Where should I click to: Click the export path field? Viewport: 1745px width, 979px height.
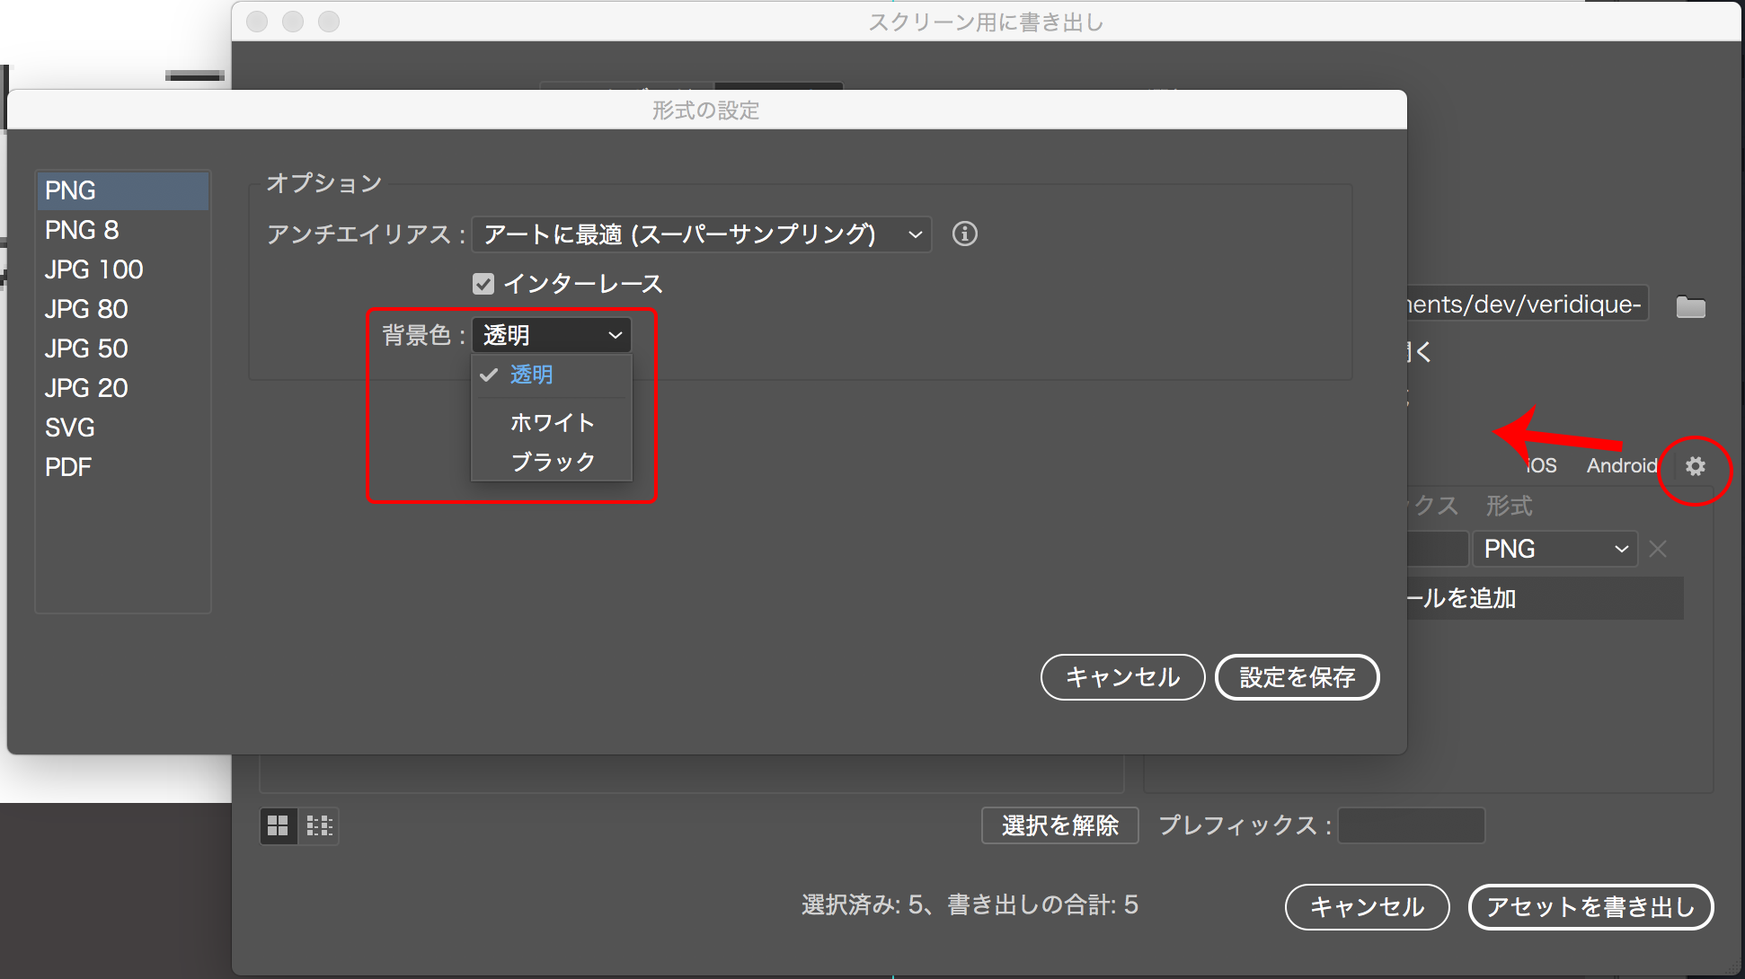(1528, 304)
